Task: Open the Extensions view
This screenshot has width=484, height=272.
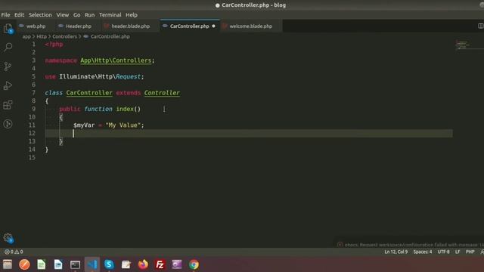Action: click(x=8, y=105)
